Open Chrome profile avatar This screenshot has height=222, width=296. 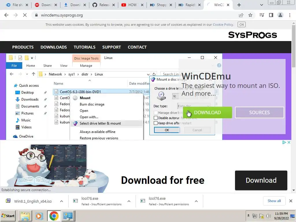pyautogui.click(x=280, y=15)
